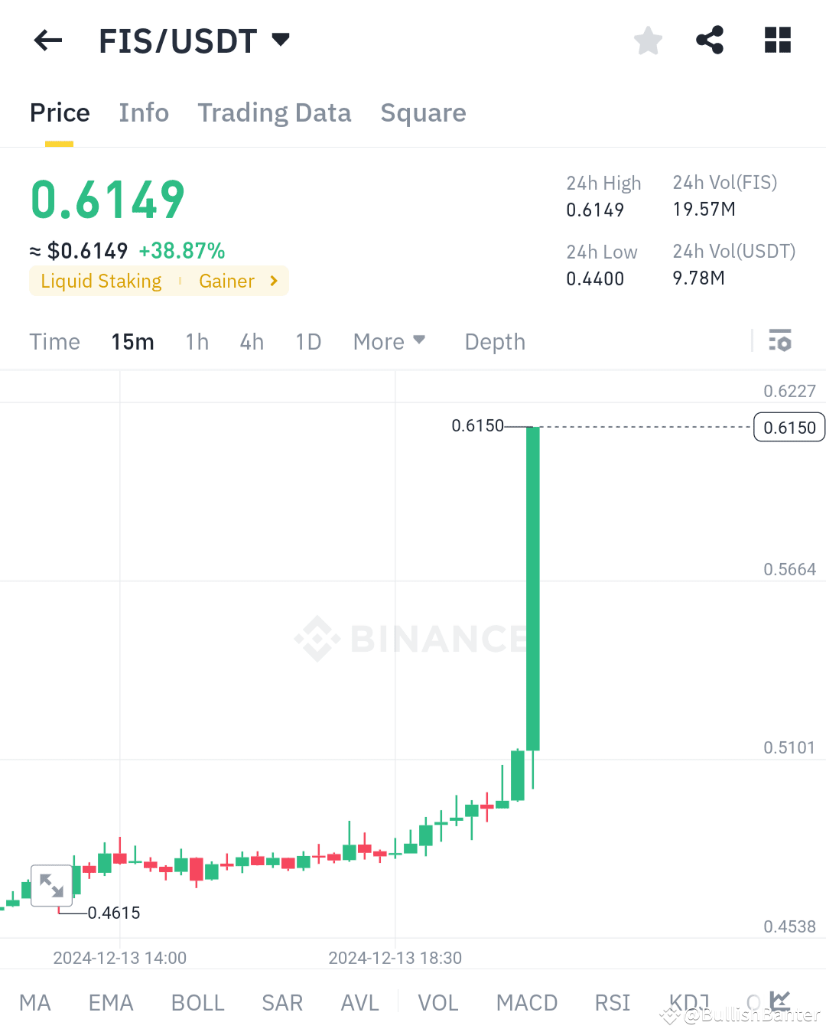Toggle the MA indicator on the chart
This screenshot has width=826, height=1032.
(x=35, y=1002)
